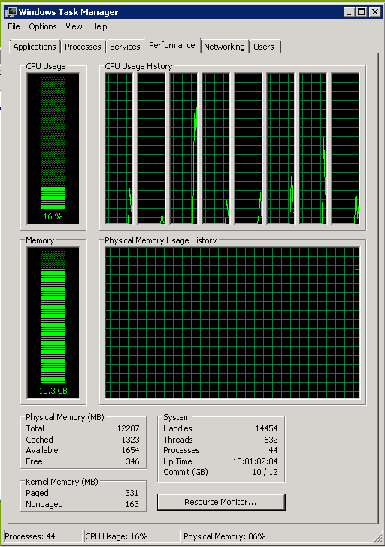Click the Kernel Memory (MB) group label
Screen dimensions: 385x547
coord(62,482)
